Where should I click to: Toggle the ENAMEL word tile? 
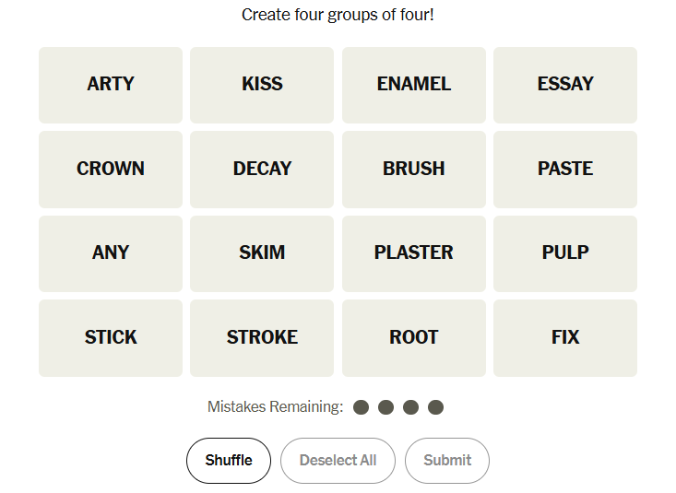pos(414,85)
